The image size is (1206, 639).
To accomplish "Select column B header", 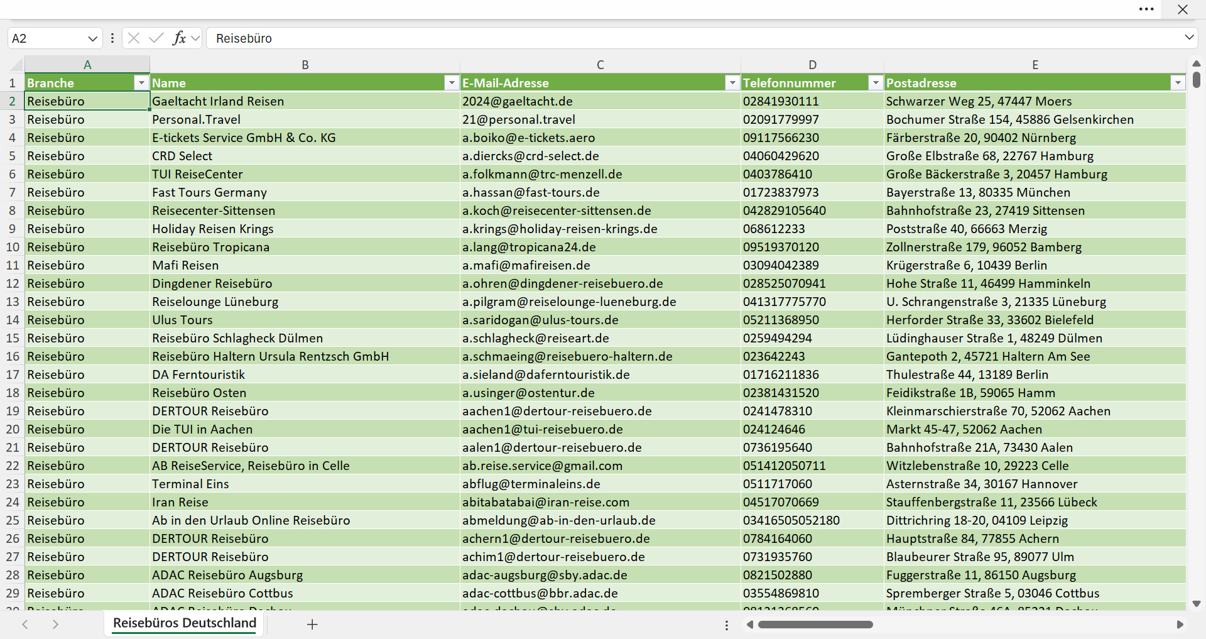I will pyautogui.click(x=305, y=65).
